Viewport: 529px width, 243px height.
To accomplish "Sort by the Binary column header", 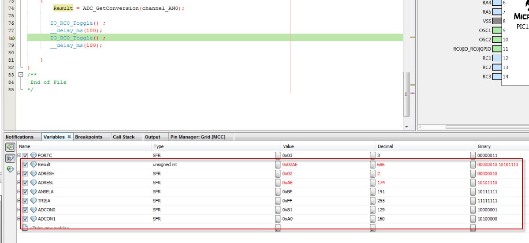I will (503, 146).
